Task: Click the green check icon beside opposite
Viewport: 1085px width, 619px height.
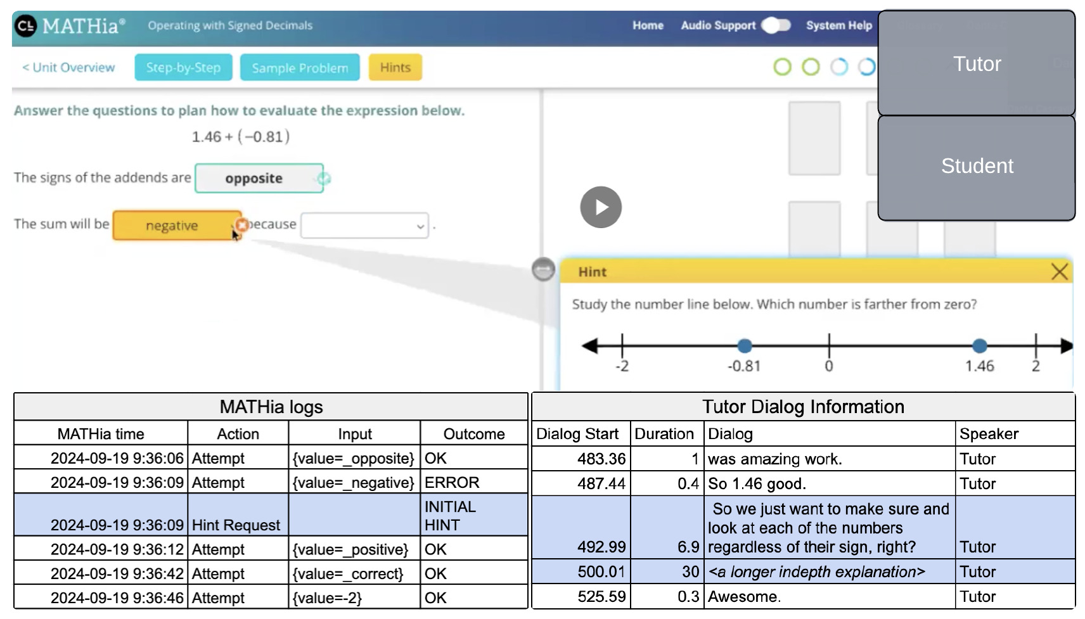Action: coord(324,179)
